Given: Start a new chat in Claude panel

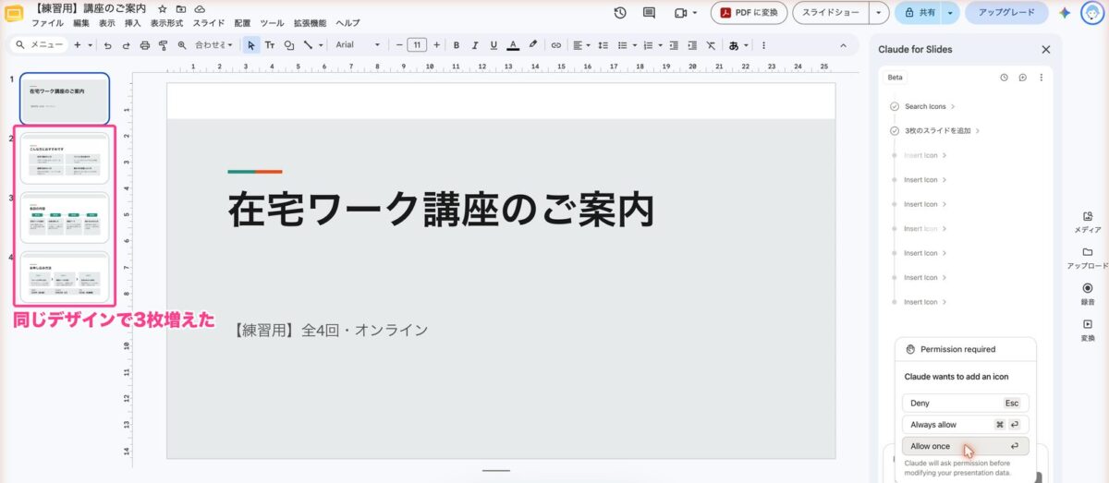Looking at the screenshot, I should click(1022, 78).
